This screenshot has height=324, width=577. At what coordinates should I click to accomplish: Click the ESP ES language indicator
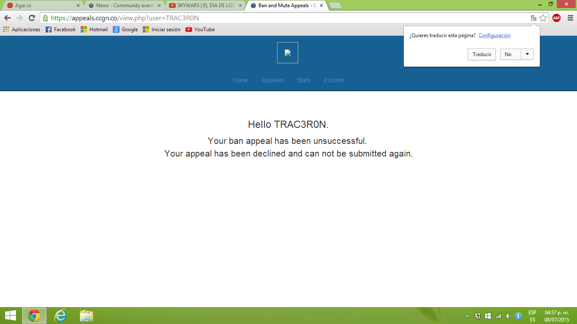click(532, 316)
